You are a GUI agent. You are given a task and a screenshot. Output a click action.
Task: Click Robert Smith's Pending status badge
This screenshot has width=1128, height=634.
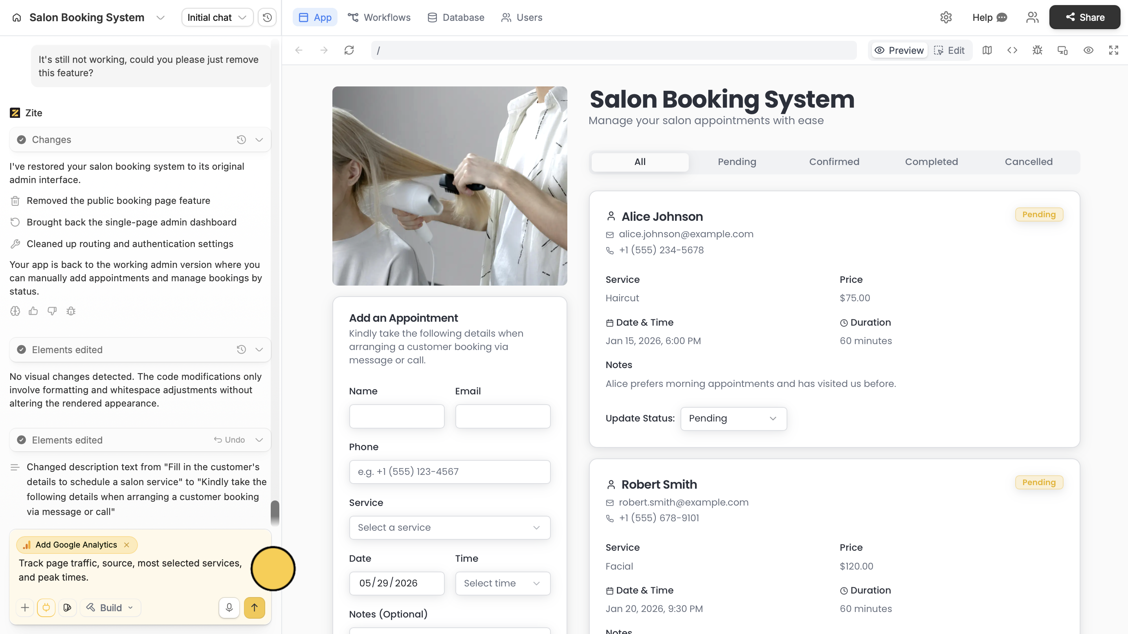click(1039, 482)
